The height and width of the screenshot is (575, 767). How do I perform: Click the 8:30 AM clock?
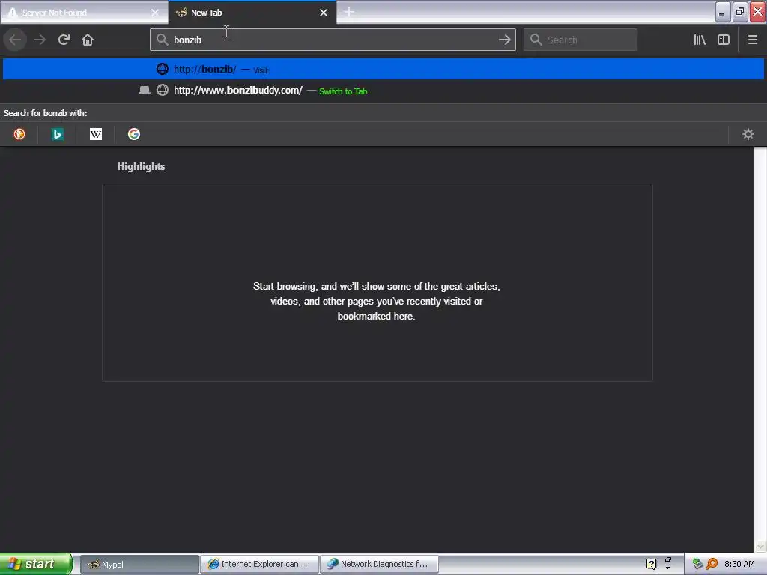(739, 564)
